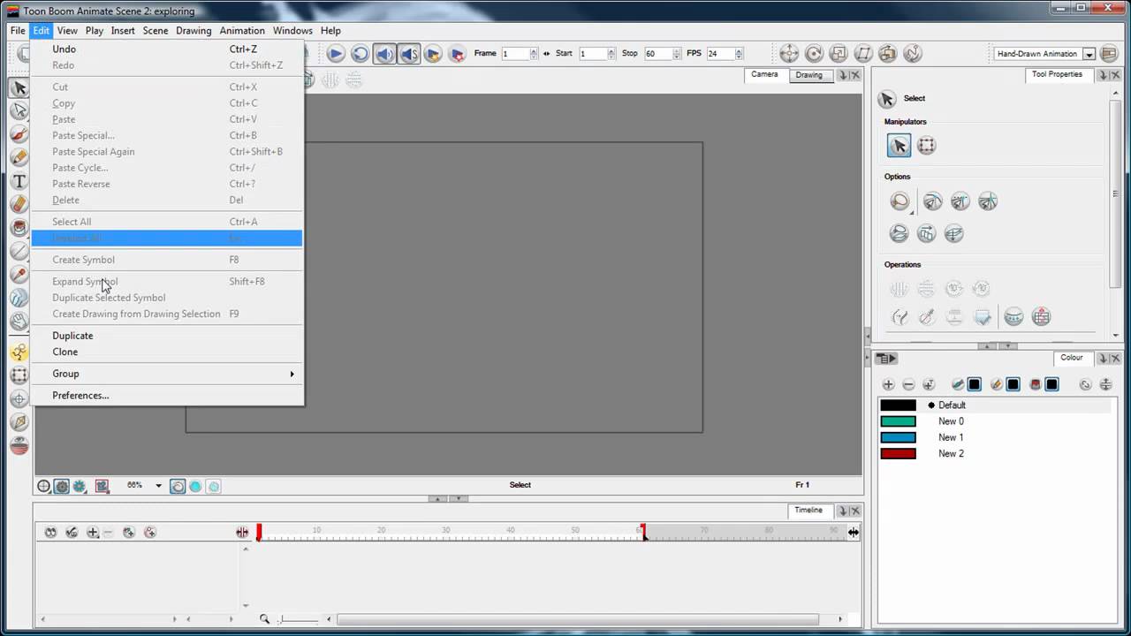This screenshot has height=636, width=1131.
Task: Switch to the Drawing view tab
Action: point(808,75)
